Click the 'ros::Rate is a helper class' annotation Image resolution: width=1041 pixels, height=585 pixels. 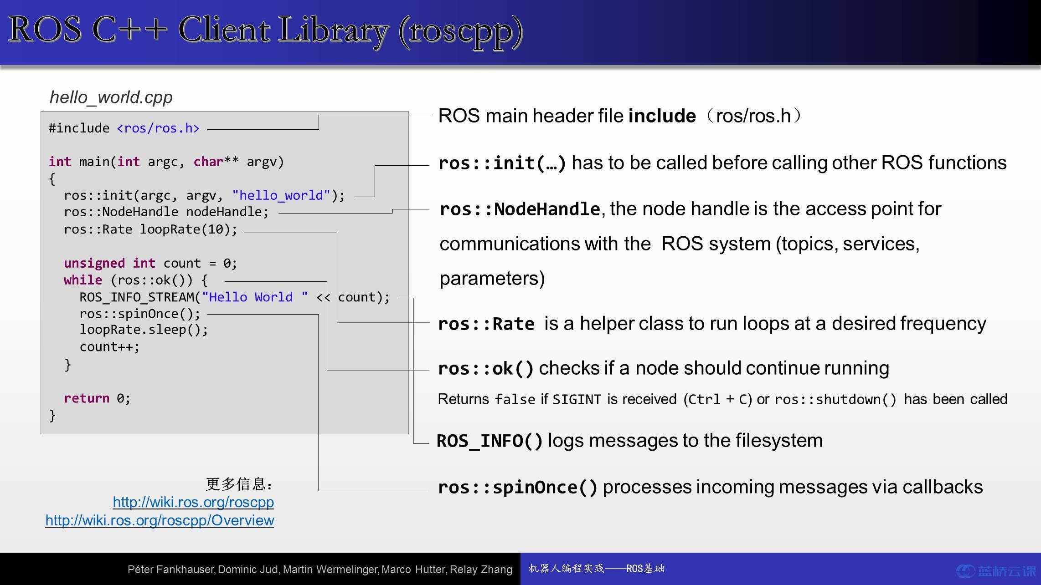coord(712,324)
